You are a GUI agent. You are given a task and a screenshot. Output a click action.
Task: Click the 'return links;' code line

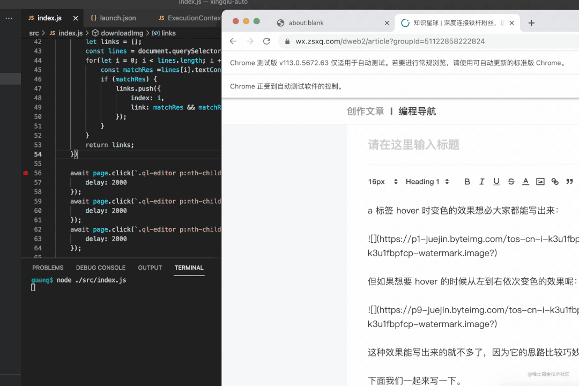110,145
